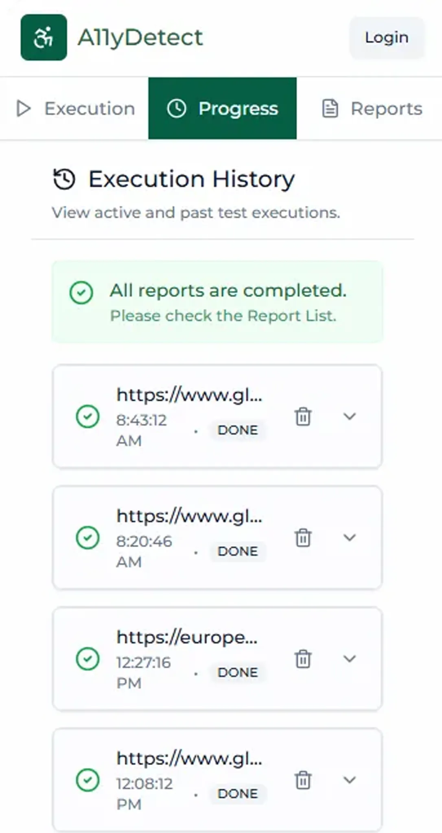Viewport: 442px width, 833px height.
Task: Select the Progress tab
Action: point(222,109)
